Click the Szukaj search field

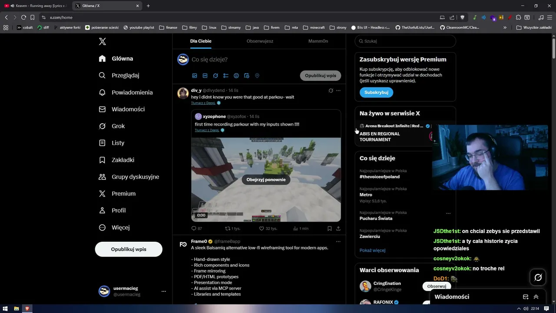(405, 41)
